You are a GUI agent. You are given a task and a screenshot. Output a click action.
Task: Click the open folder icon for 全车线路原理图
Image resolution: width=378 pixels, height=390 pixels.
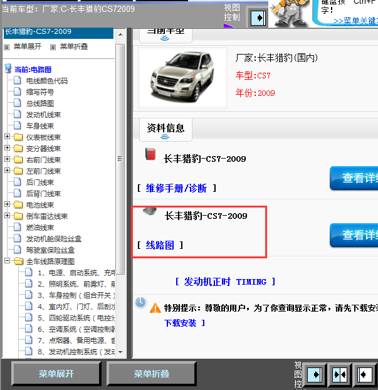(x=19, y=261)
